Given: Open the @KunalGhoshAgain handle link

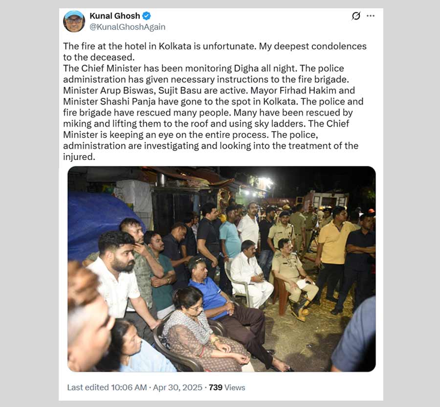Looking at the screenshot, I should point(128,27).
